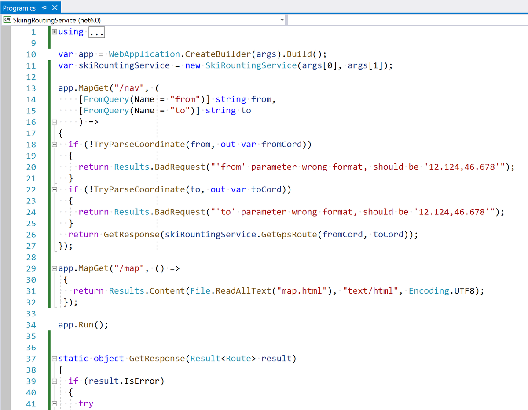This screenshot has height=410, width=528.
Task: Click 'skiRountingService' variable declaration on line 11
Action: point(124,65)
